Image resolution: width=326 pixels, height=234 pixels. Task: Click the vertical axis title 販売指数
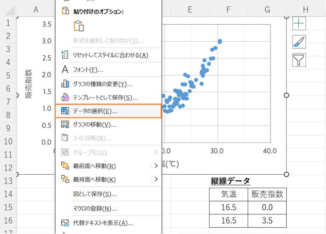coord(28,83)
